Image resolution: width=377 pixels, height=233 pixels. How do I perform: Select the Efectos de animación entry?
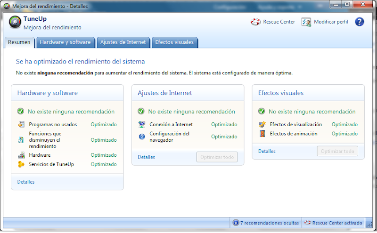pyautogui.click(x=294, y=134)
